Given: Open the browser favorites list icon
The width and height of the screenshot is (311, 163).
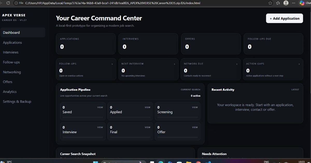Looking at the screenshot, I should tap(278, 3).
